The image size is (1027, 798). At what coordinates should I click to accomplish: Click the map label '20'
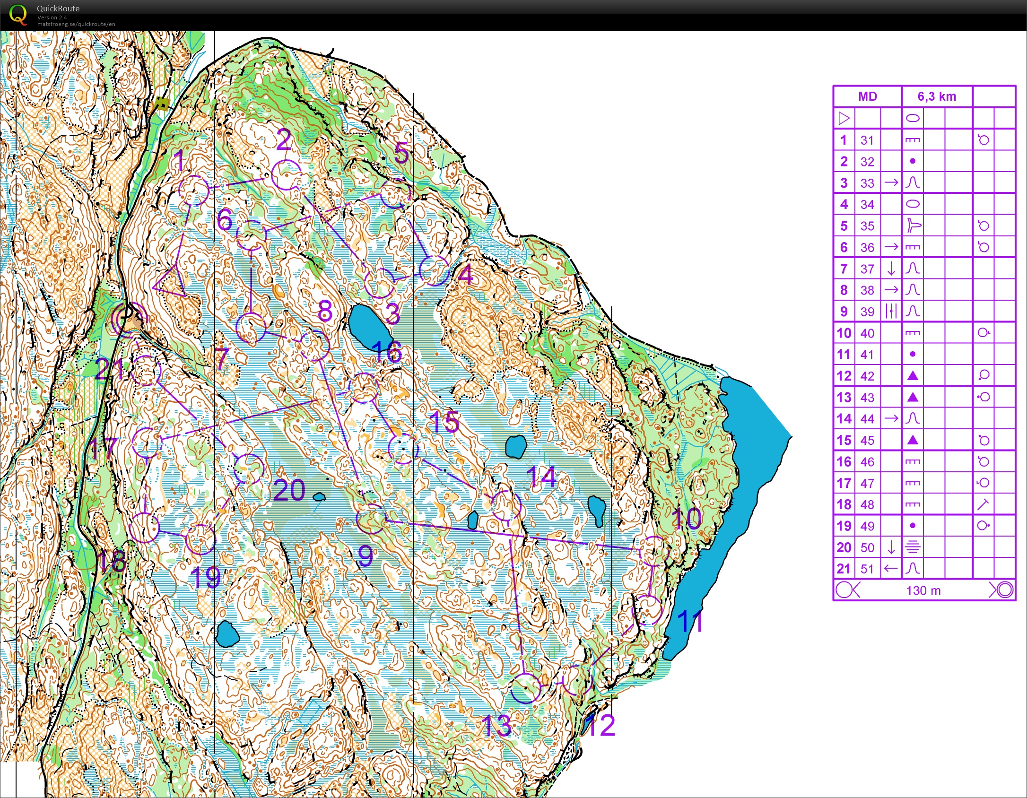pos(289,490)
